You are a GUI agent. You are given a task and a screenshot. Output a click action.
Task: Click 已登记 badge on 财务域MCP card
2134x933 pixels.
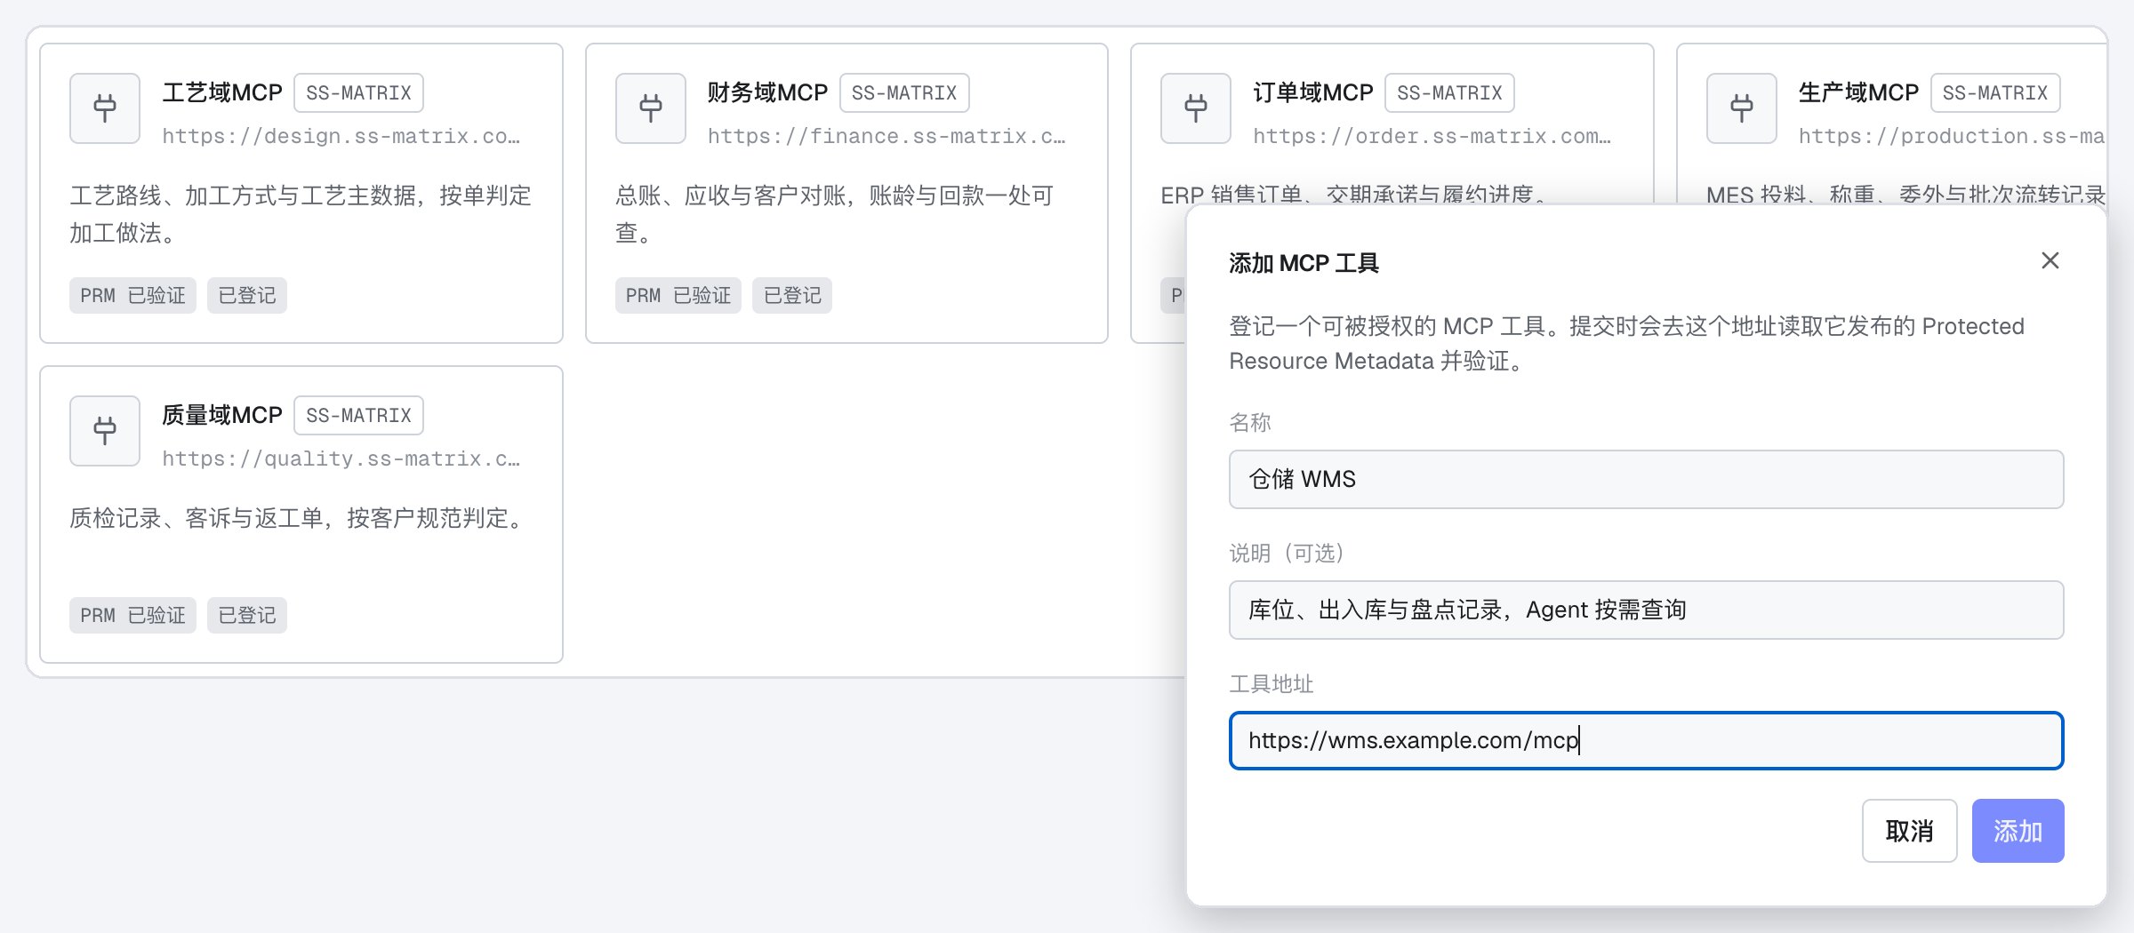[792, 295]
